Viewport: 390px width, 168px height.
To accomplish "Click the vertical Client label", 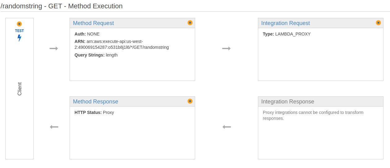I will click(19, 89).
